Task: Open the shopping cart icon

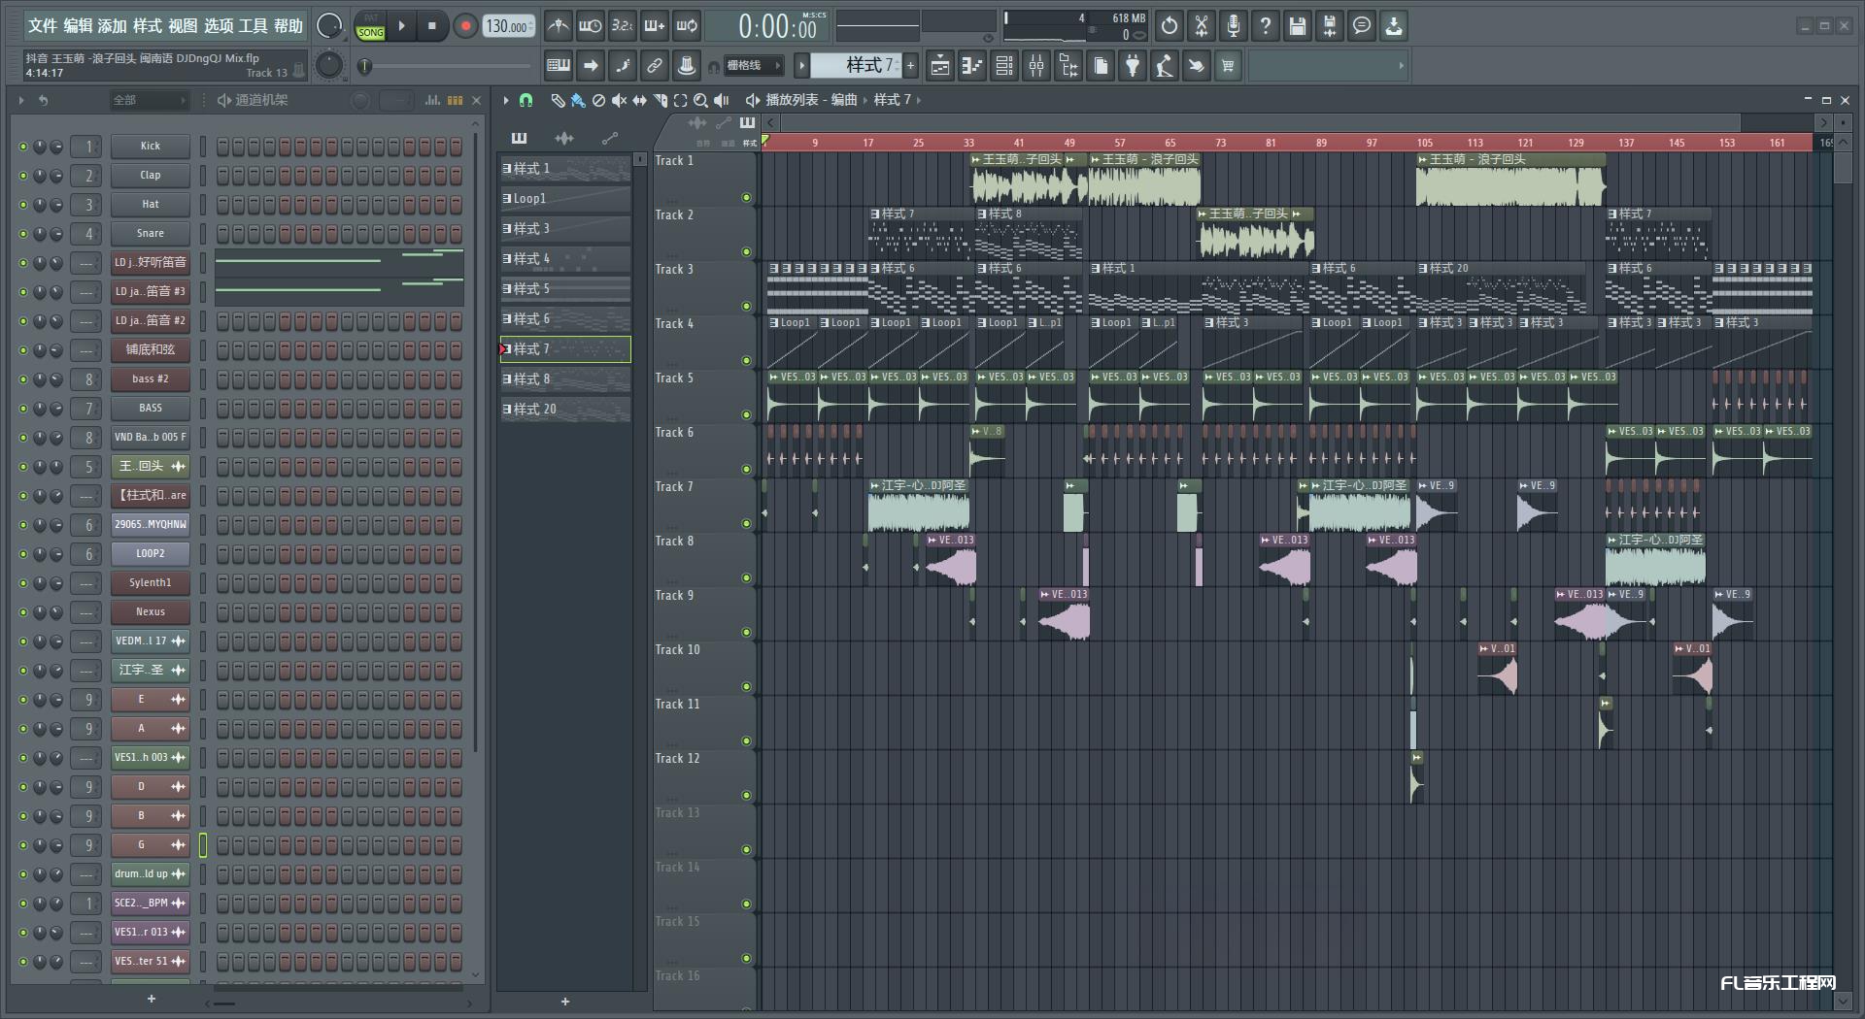Action: point(1229,66)
